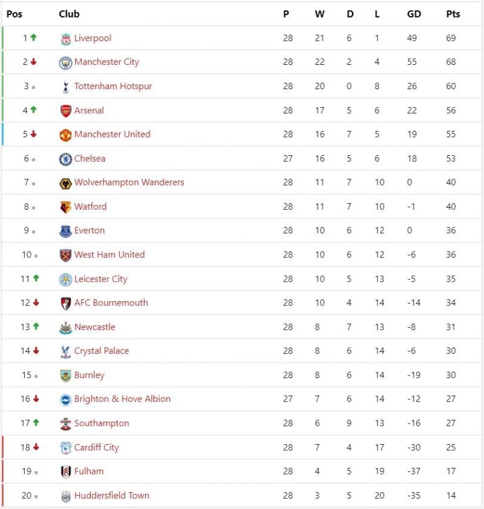Sort table by the Pts column header
Viewport: 484px width, 509px height.
pos(453,14)
